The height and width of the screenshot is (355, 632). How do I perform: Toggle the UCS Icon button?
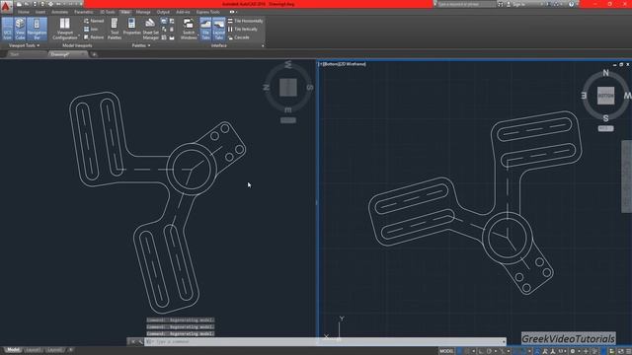coord(7,29)
